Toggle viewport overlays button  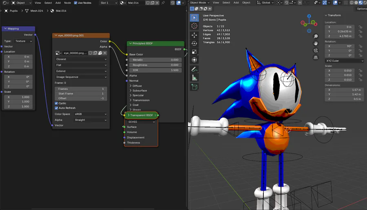pyautogui.click(x=336, y=2)
